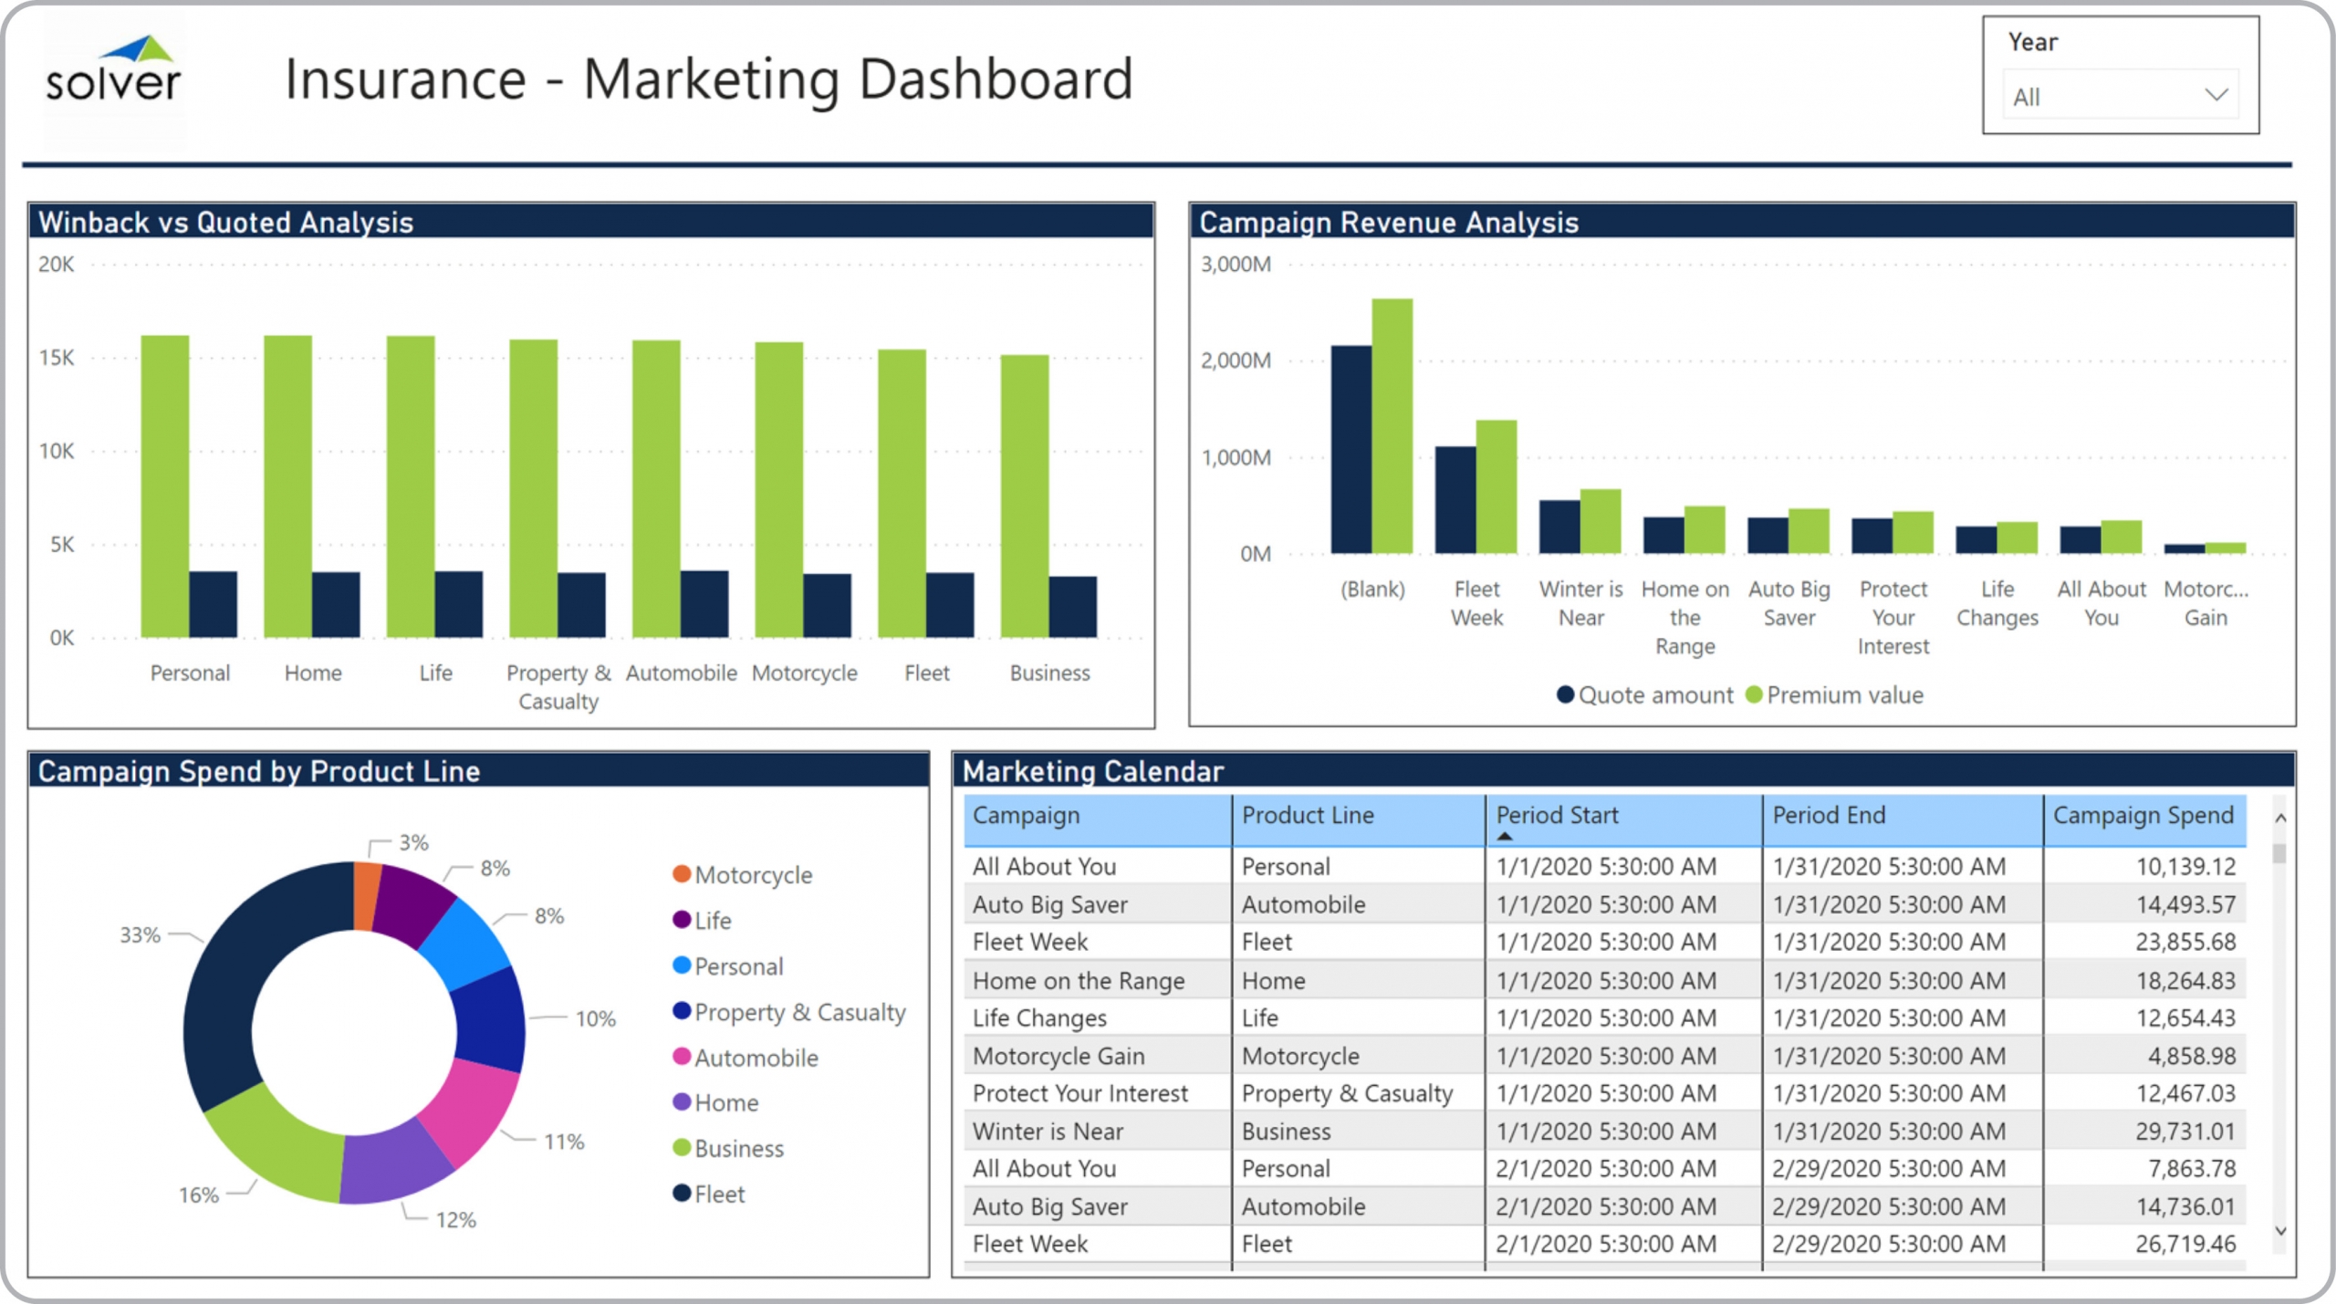Screen dimensions: 2336x1304
Task: Click the Automobile legend dot
Action: pos(681,1057)
